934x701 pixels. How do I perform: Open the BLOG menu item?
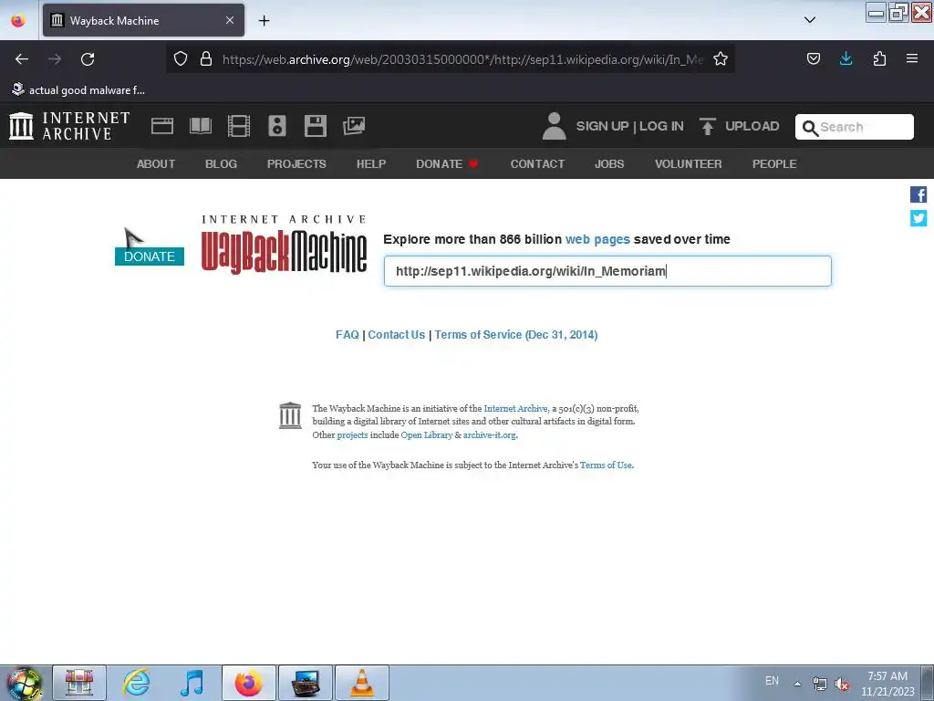(221, 164)
